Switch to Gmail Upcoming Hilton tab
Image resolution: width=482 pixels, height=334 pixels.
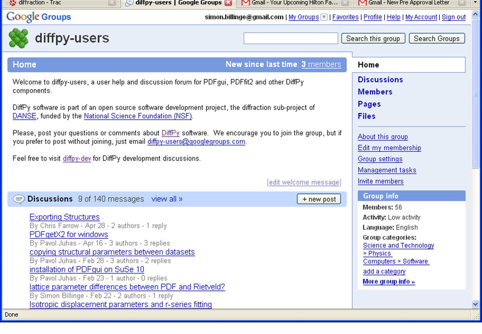pyautogui.click(x=294, y=3)
